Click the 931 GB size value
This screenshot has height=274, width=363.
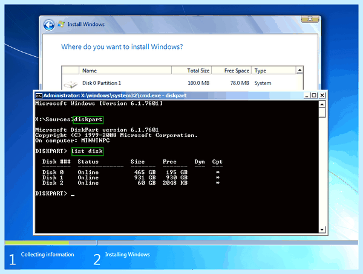point(145,177)
